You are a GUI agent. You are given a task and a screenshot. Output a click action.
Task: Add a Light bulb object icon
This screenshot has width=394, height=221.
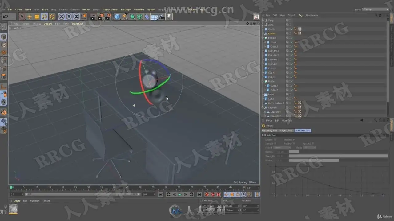(x=169, y=17)
